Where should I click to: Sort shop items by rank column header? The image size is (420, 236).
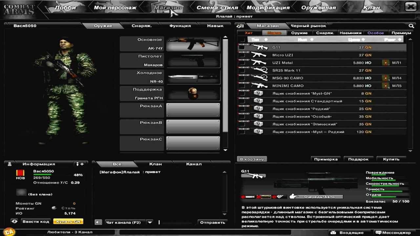(392, 40)
